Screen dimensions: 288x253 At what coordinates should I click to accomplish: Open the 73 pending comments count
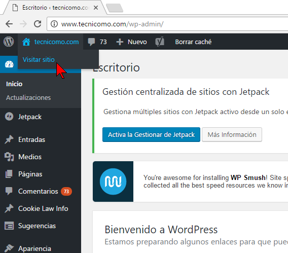103,42
